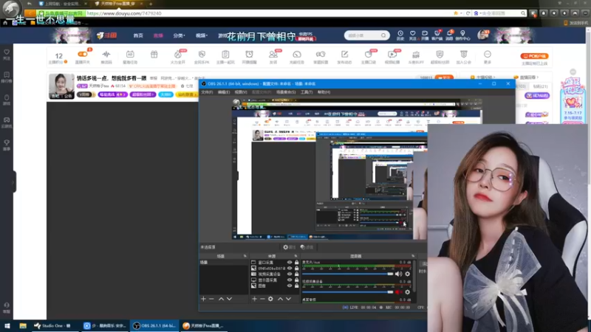Toggle visibility eye of the display capture source
The width and height of the screenshot is (591, 332).
tap(290, 280)
